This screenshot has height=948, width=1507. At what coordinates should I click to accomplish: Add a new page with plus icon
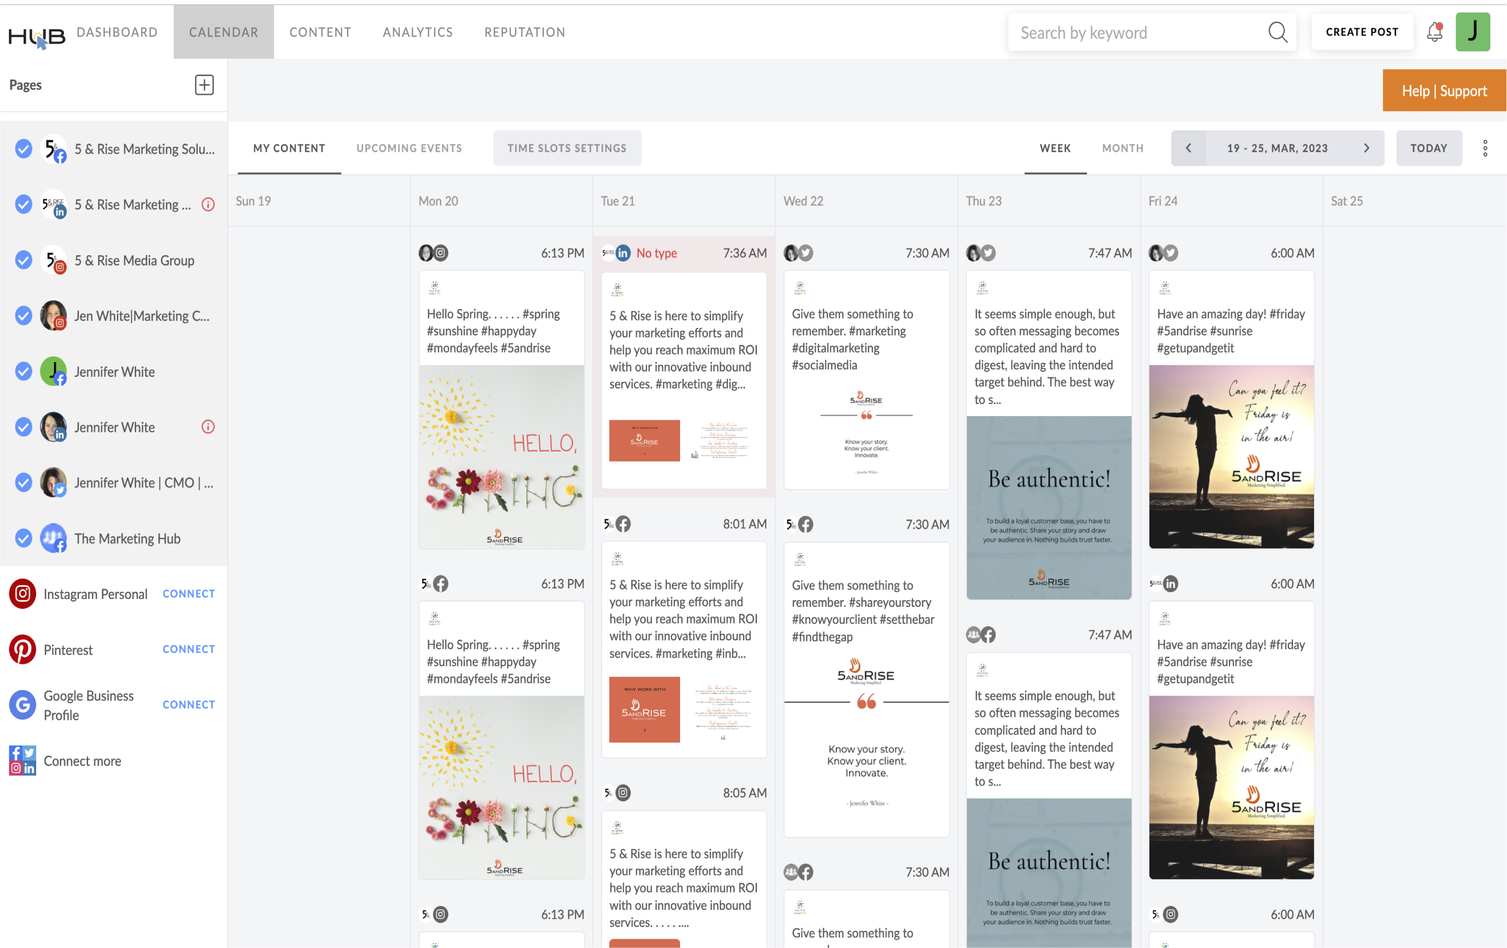pos(204,84)
